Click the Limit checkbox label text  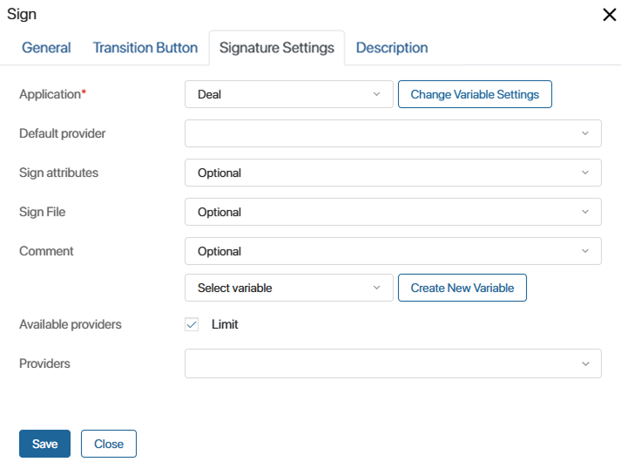225,324
